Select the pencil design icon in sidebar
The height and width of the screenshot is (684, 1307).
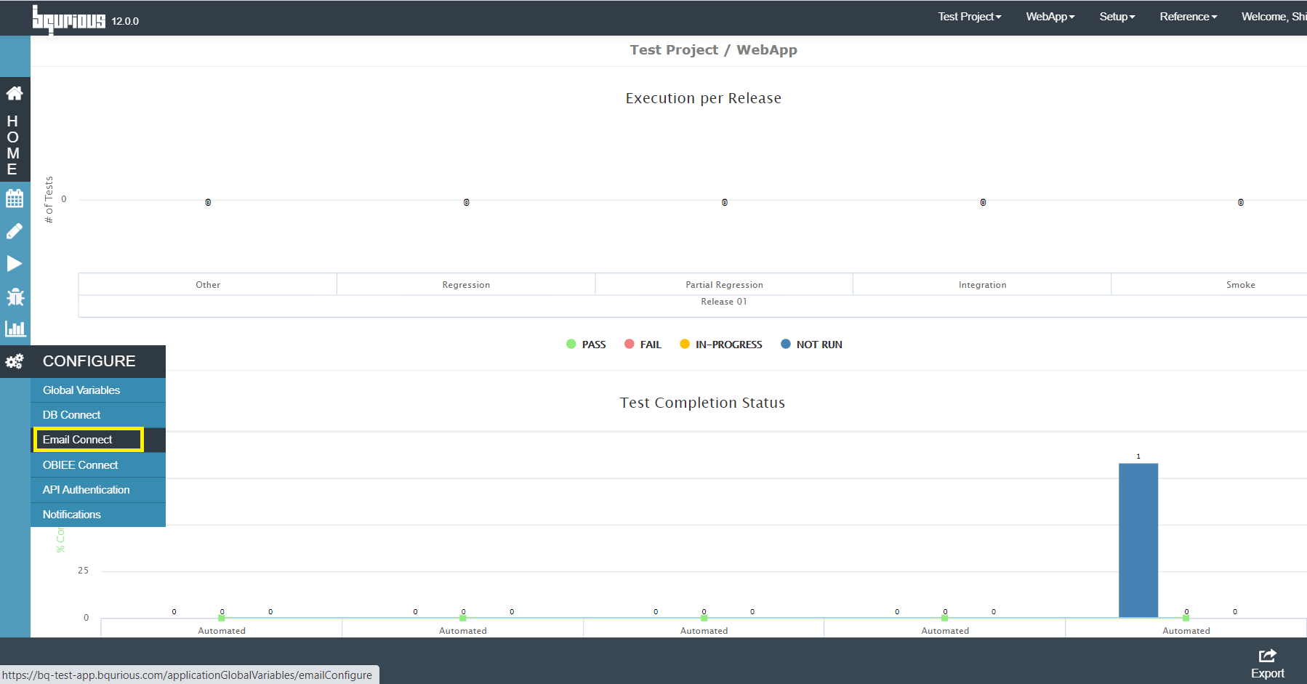15,231
